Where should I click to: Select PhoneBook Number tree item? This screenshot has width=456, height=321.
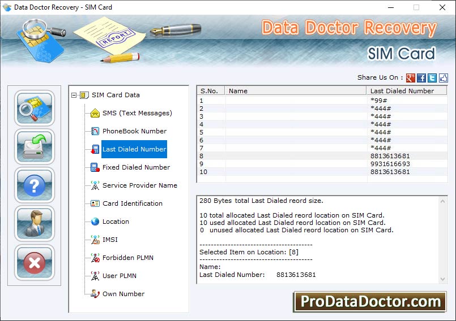(134, 131)
